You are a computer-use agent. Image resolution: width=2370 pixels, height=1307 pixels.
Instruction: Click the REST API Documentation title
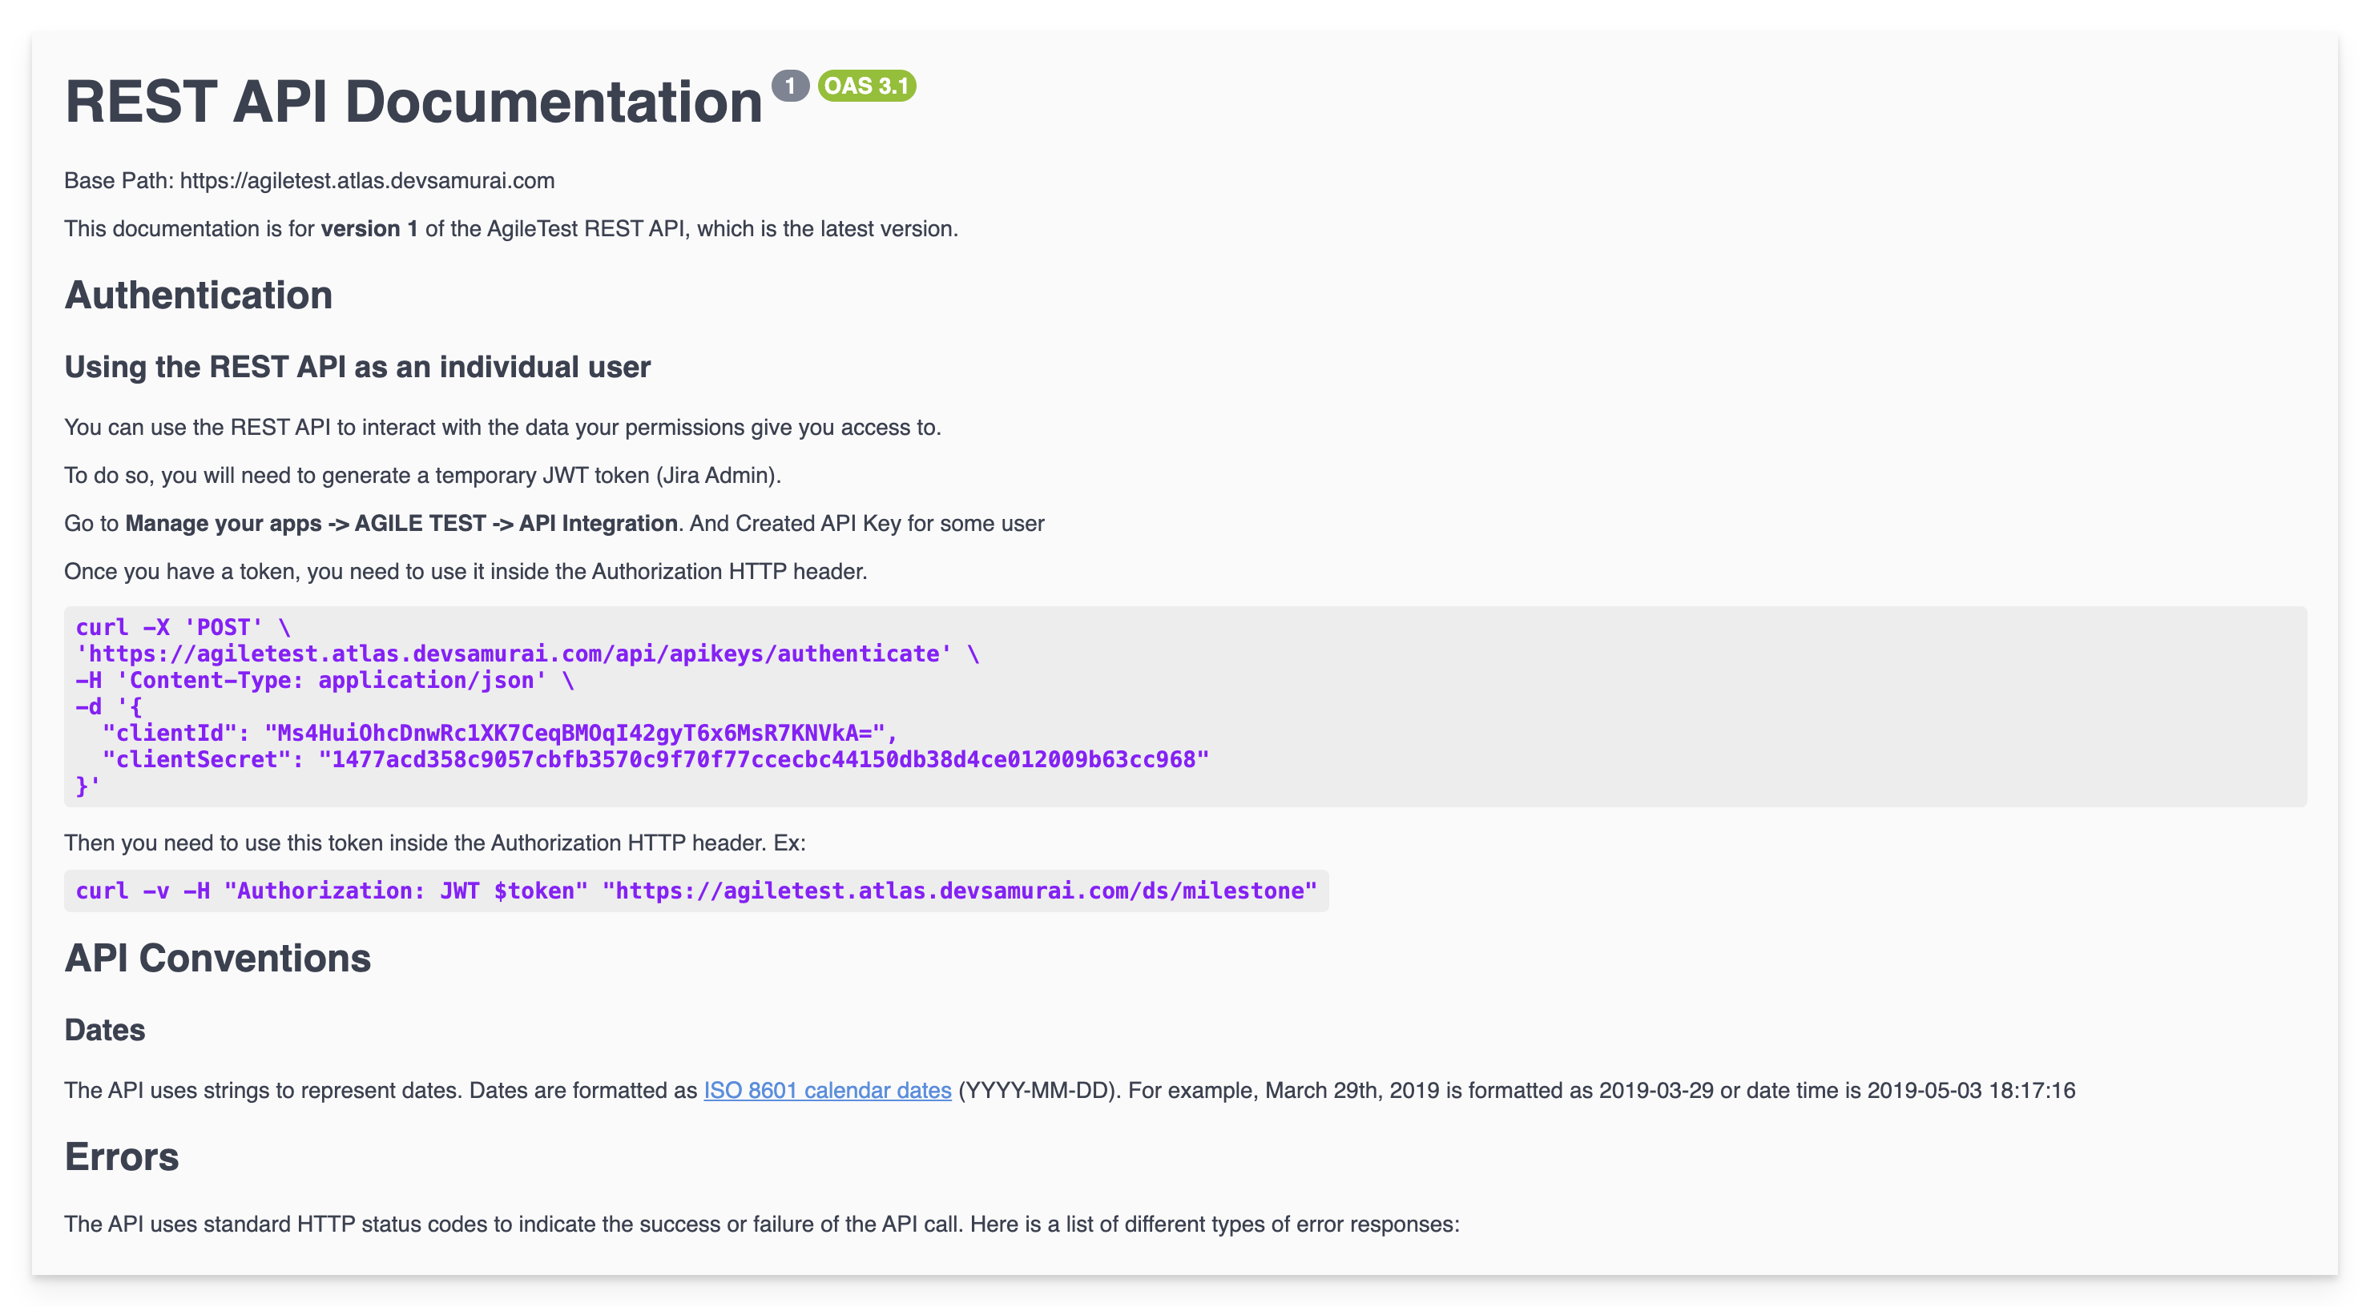pos(413,101)
